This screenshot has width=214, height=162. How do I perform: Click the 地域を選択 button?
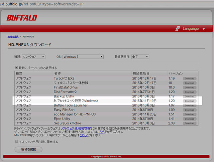point(28,149)
